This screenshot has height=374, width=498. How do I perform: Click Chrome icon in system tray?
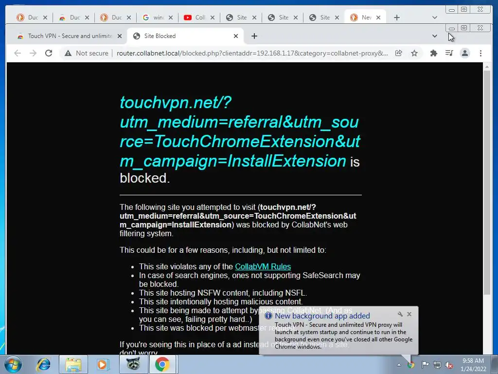click(x=411, y=365)
